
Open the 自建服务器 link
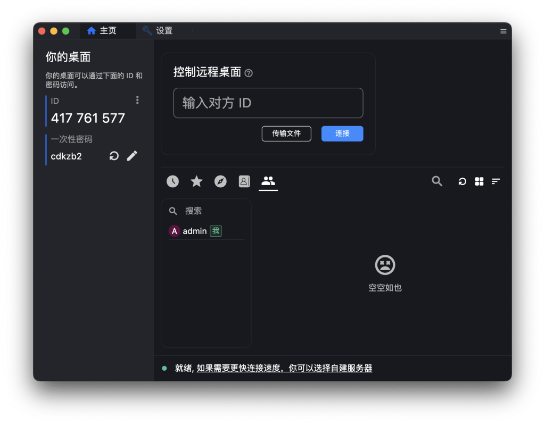tap(354, 368)
